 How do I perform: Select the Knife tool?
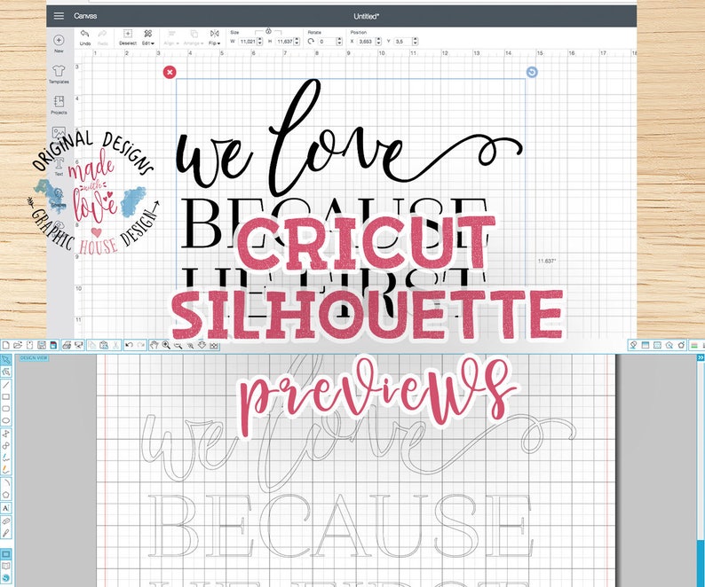(6, 533)
